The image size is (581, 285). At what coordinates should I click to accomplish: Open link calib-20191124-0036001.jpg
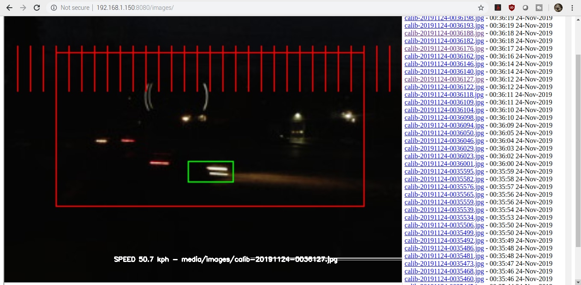pyautogui.click(x=444, y=164)
